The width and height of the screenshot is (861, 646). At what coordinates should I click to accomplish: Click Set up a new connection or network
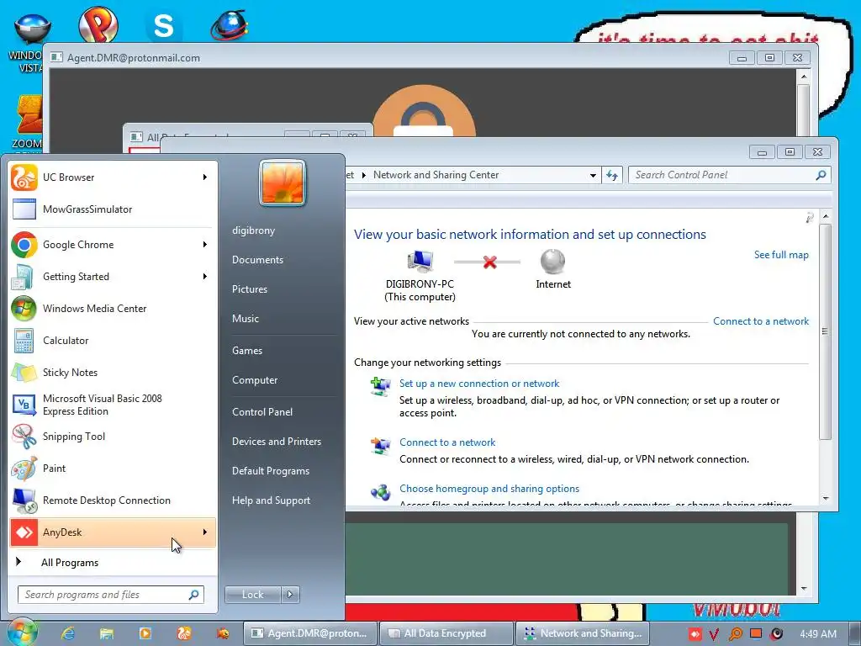pyautogui.click(x=478, y=384)
